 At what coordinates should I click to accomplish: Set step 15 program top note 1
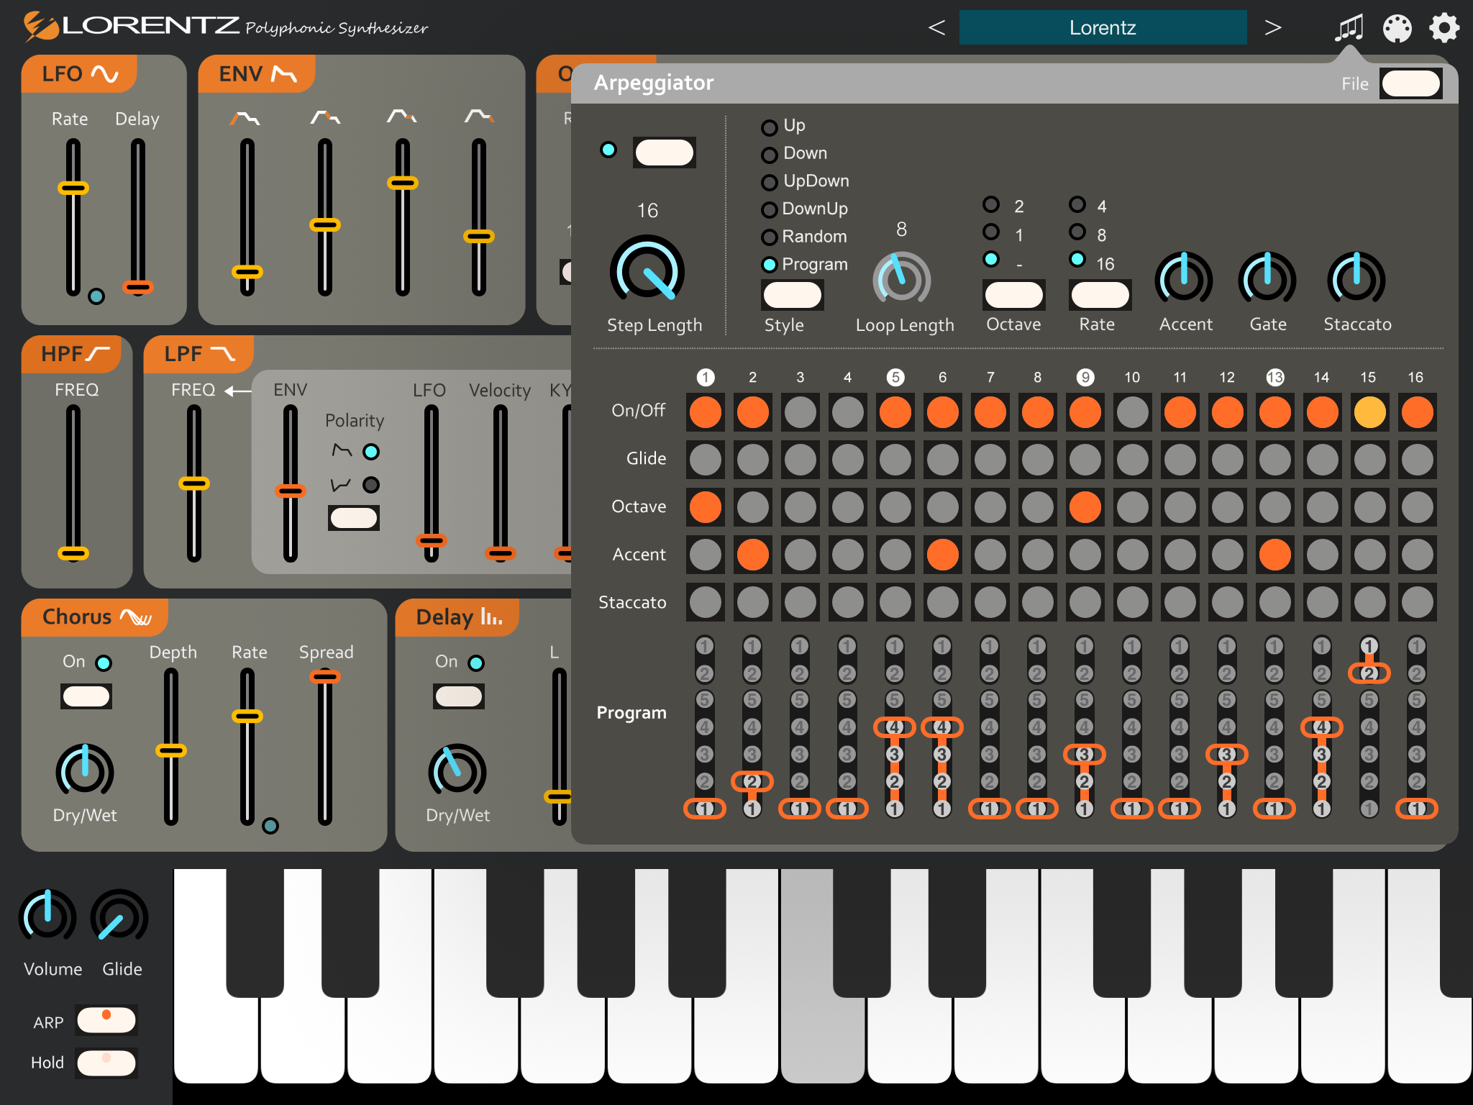coord(1369,646)
